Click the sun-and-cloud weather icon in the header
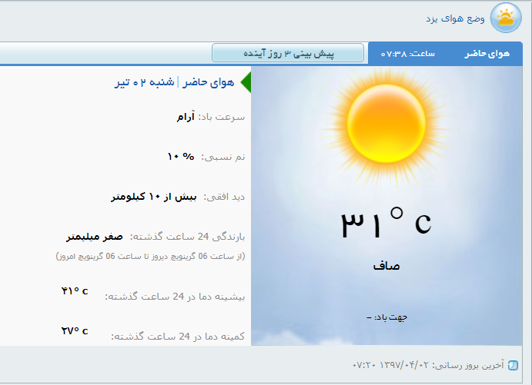The height and width of the screenshot is (385, 532). [x=506, y=18]
